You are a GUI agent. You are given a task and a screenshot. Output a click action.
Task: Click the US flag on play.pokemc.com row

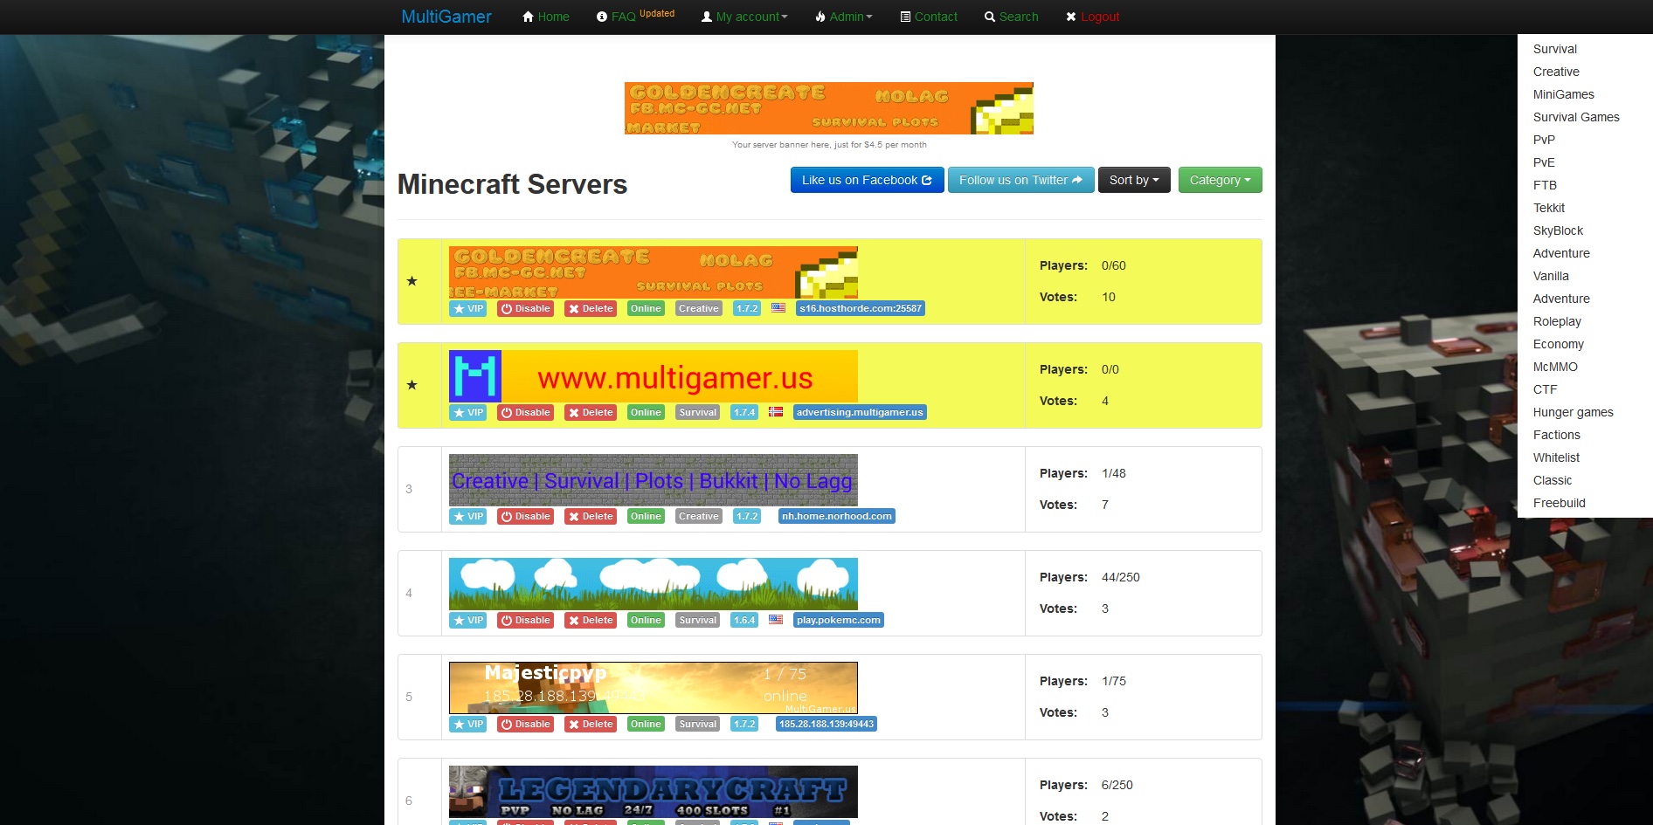point(776,619)
